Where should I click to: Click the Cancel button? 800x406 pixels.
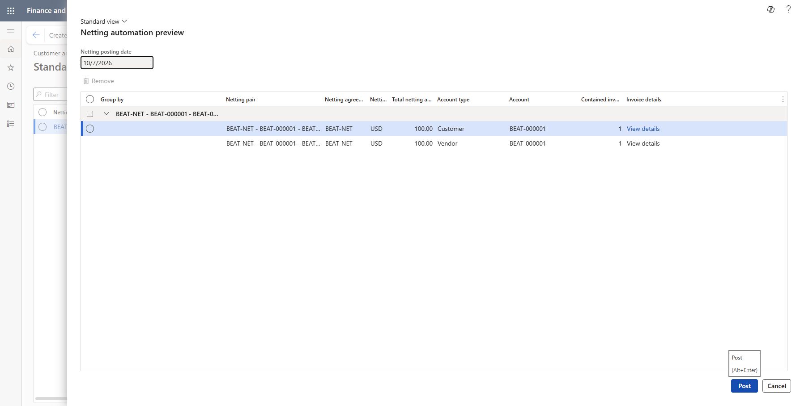tap(777, 386)
